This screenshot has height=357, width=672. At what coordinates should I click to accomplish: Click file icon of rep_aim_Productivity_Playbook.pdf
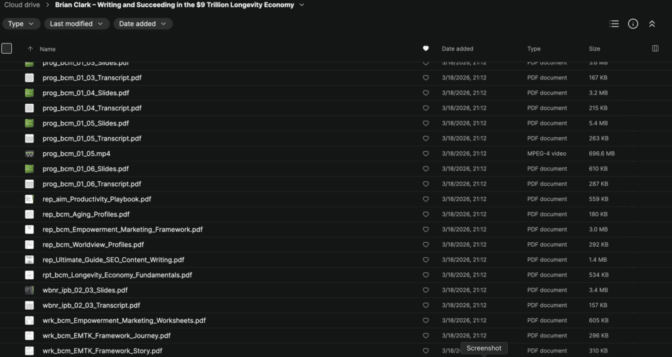click(29, 199)
